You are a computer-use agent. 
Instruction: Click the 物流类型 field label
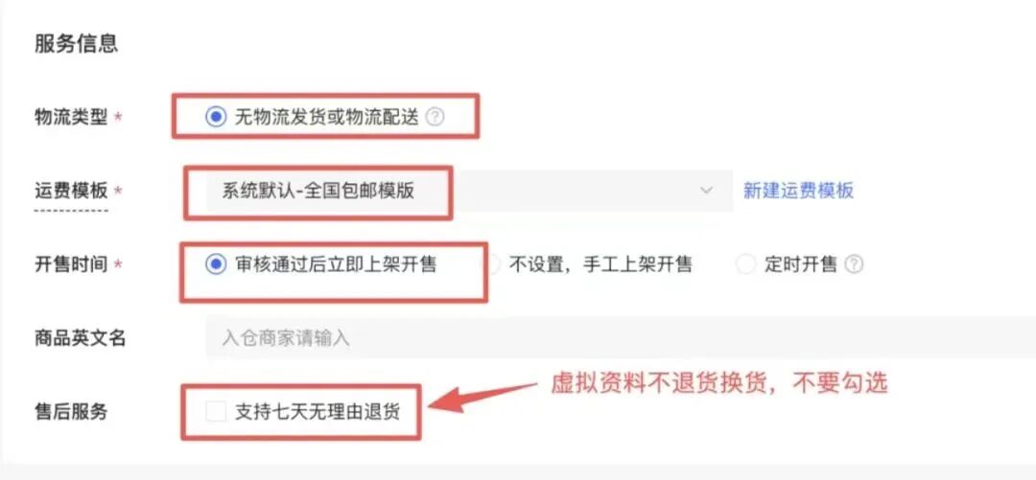pos(71,118)
